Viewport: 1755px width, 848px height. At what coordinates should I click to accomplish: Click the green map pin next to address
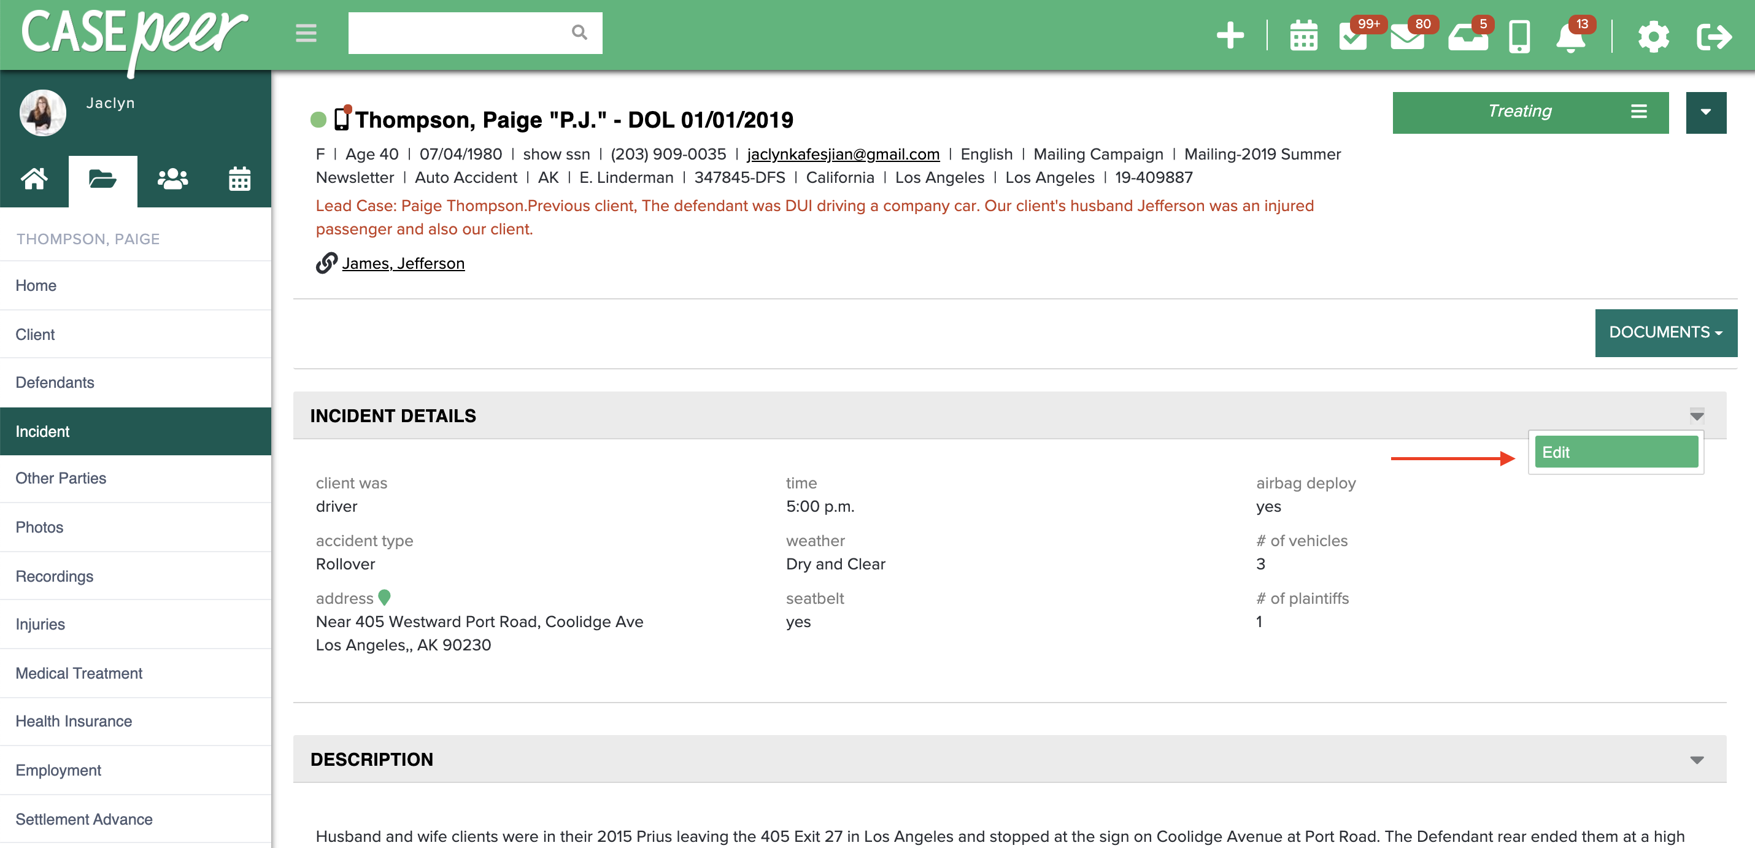pyautogui.click(x=385, y=598)
